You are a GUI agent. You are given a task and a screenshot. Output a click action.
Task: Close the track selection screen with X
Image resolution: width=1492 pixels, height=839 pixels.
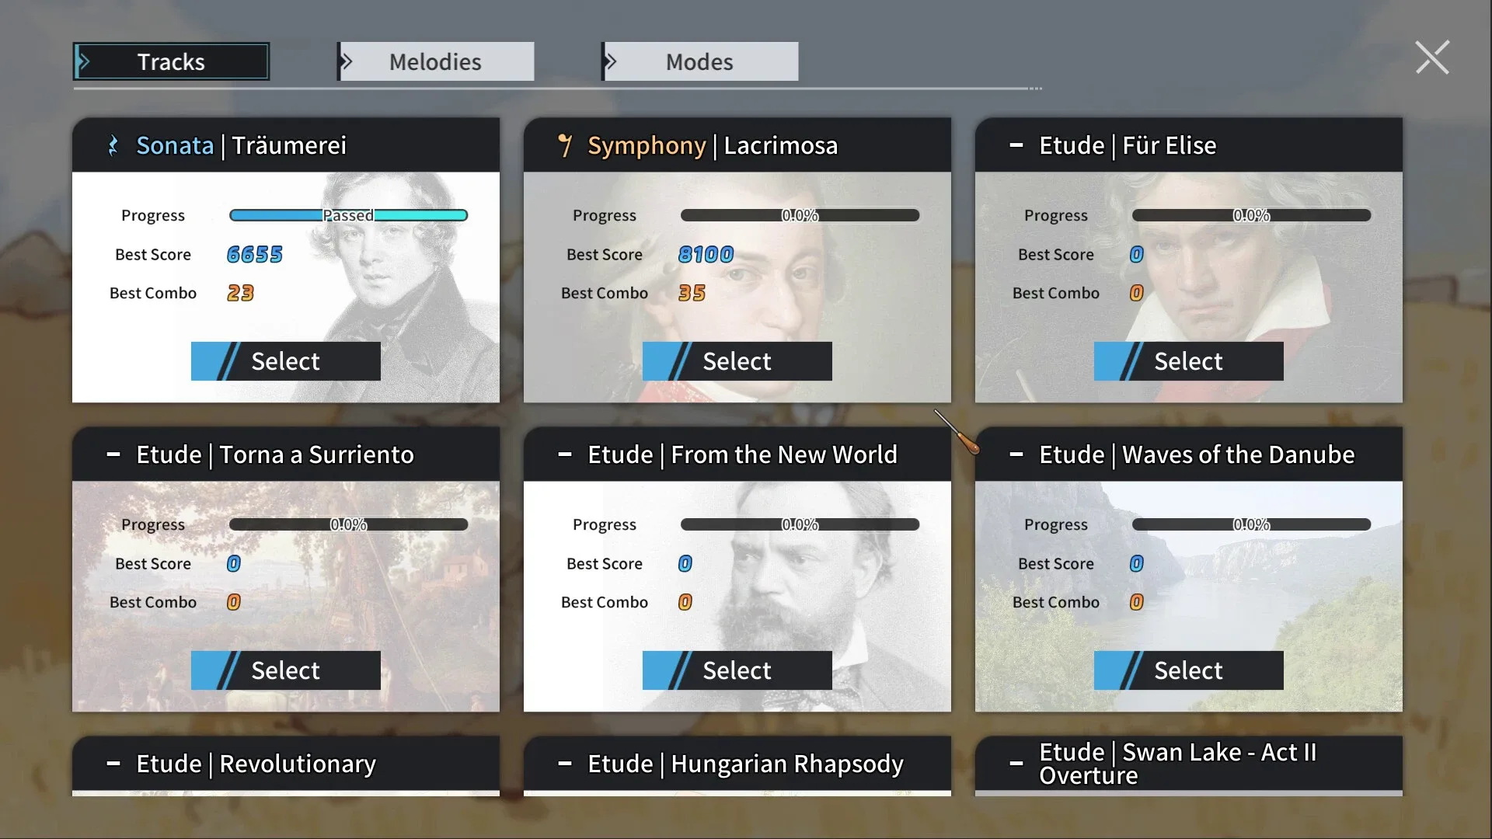tap(1431, 57)
